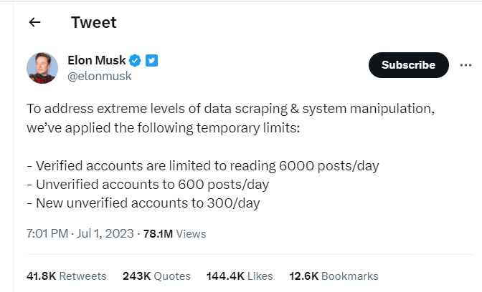Open the 7:01 PM timestamp link
The height and width of the screenshot is (292, 482).
pos(47,234)
